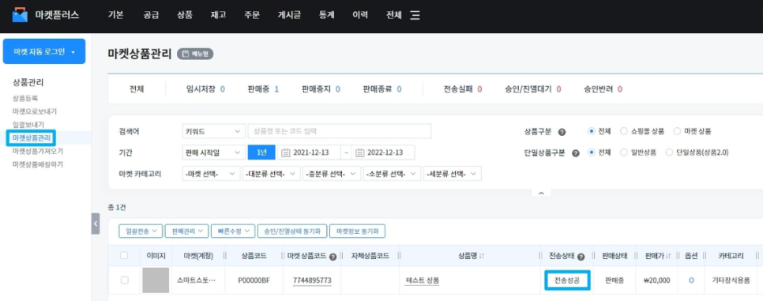Switch to the 승인/진열대기 status tab
The image size is (763, 301).
pyautogui.click(x=533, y=89)
